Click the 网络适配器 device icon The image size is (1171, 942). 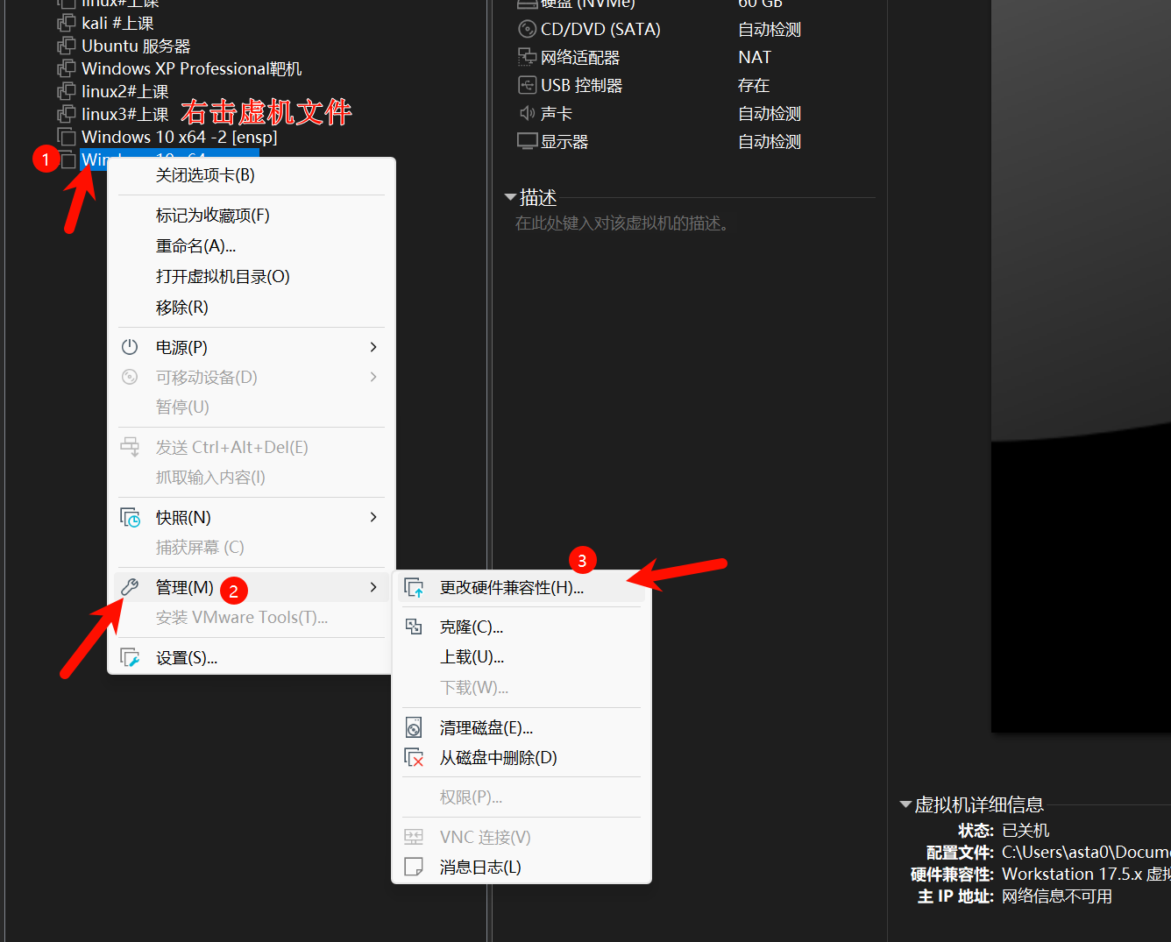(527, 57)
